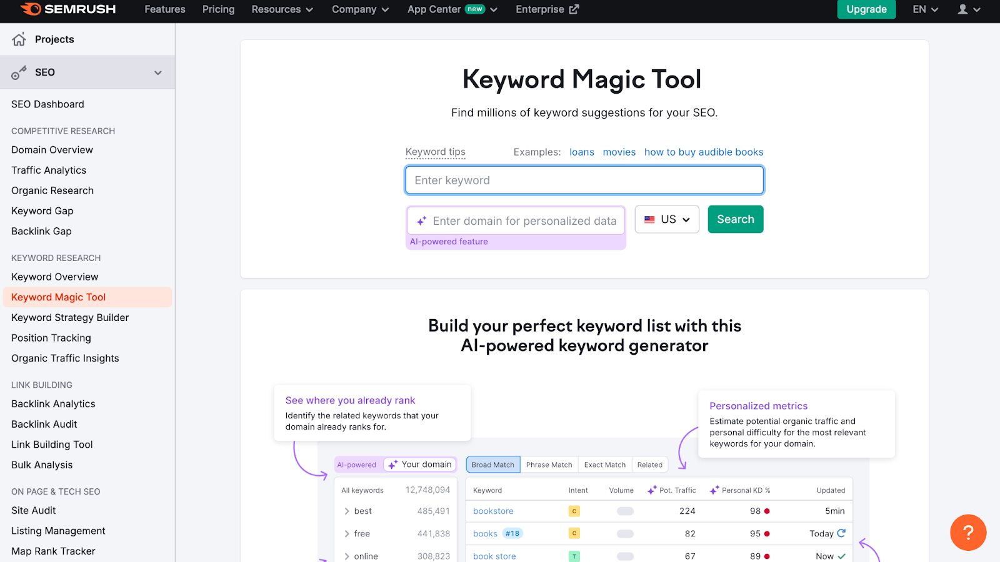
Task: Expand the 'best' keyword group
Action: 347,511
